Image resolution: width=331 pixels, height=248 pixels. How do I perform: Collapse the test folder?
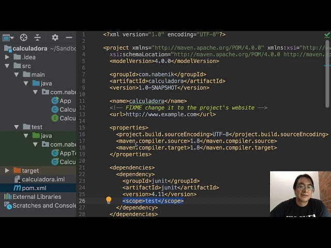pyautogui.click(x=17, y=127)
